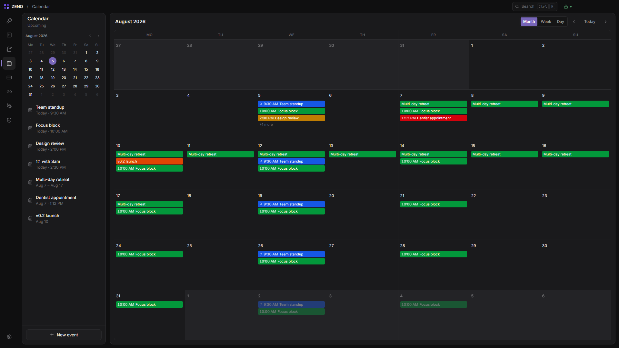Screen dimensions: 619x348
Task: Select August 5 in mini calendar
Action: pos(53,61)
